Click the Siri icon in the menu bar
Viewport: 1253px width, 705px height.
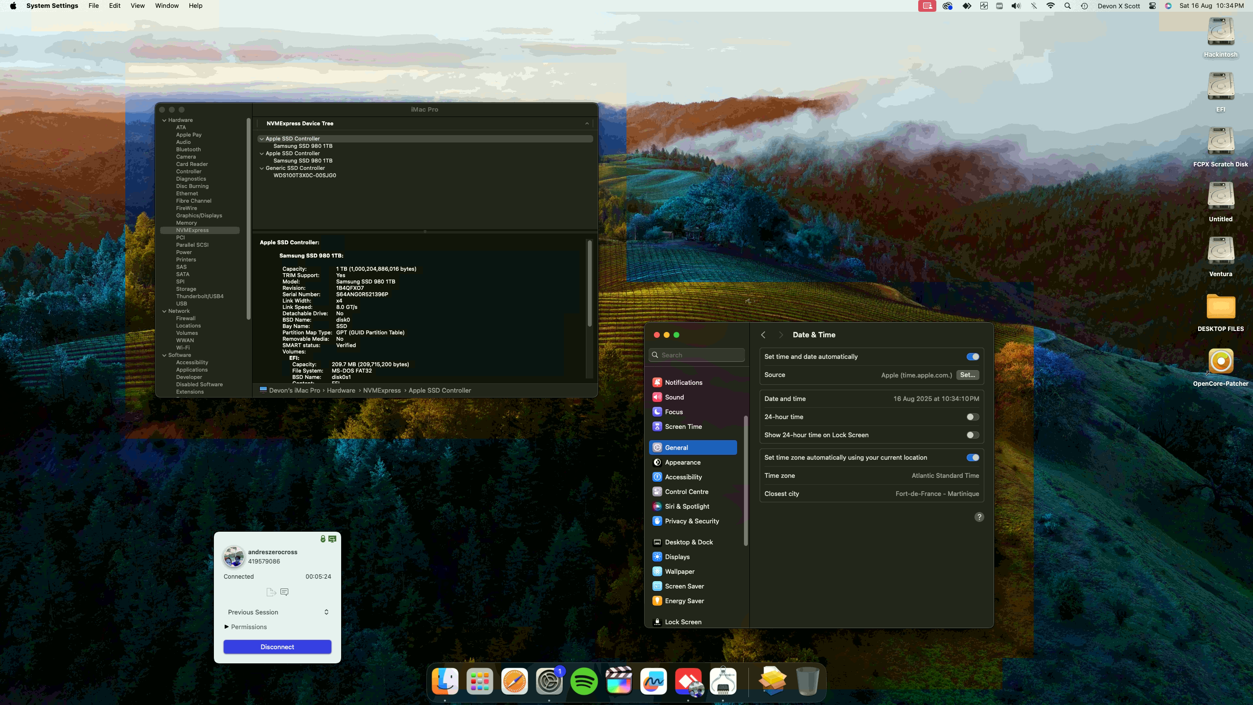1168,6
